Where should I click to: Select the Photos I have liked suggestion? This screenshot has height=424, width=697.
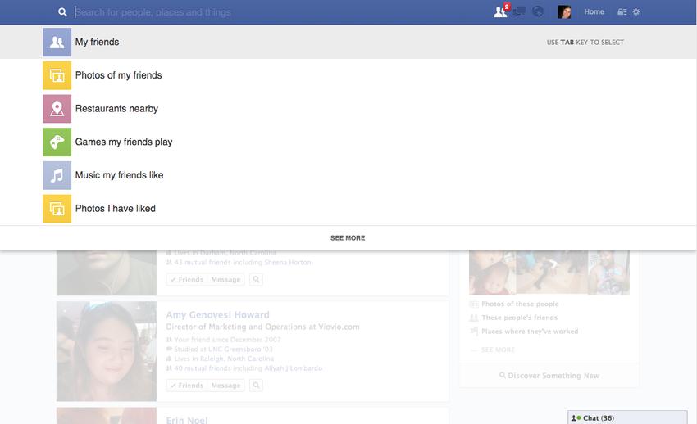click(x=115, y=209)
